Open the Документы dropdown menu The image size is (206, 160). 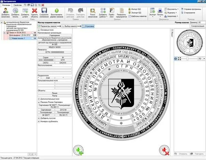[x=172, y=9]
